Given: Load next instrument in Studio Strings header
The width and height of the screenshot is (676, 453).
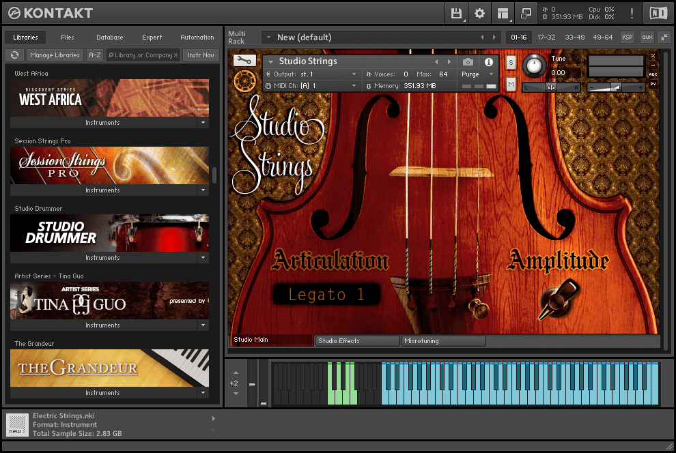Looking at the screenshot, I should click(449, 61).
